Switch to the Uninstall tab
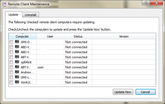 [30, 15]
